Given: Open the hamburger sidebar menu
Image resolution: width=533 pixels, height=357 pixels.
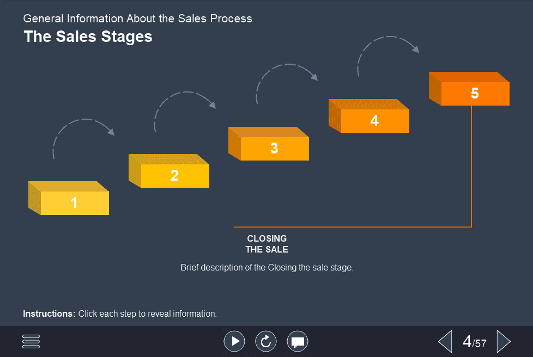Looking at the screenshot, I should 31,341.
